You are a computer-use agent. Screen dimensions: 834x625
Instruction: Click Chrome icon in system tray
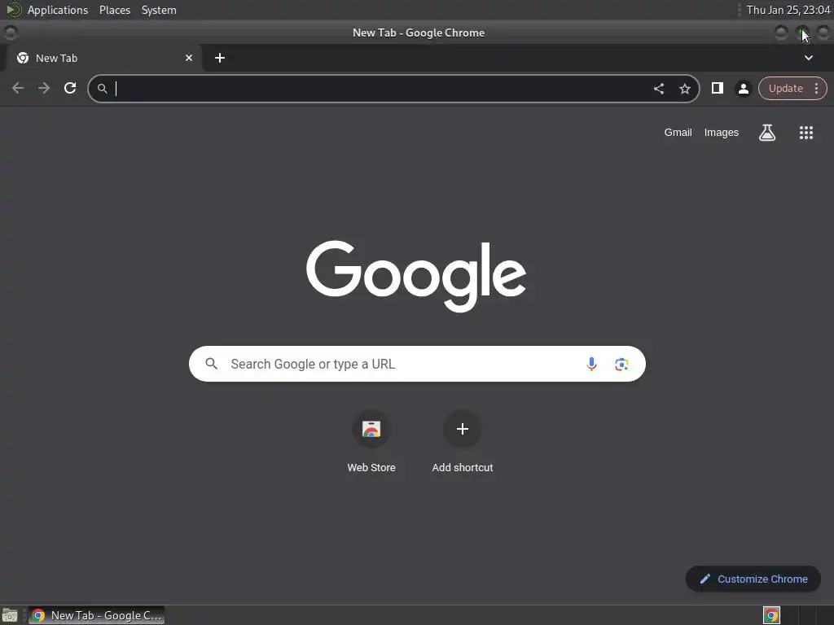coord(771,615)
